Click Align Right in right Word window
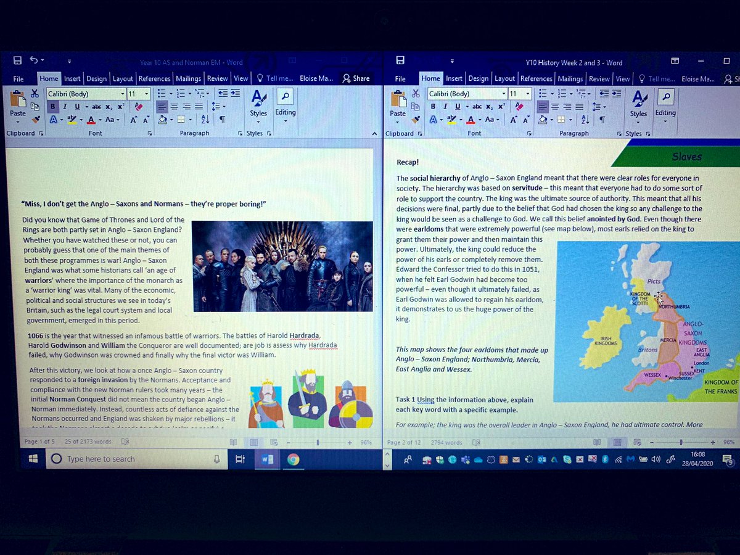 click(567, 106)
